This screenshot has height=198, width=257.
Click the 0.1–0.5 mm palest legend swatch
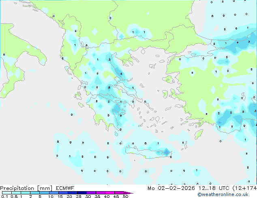[7, 193]
